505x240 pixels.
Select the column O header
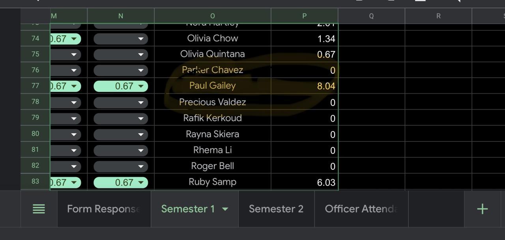212,16
